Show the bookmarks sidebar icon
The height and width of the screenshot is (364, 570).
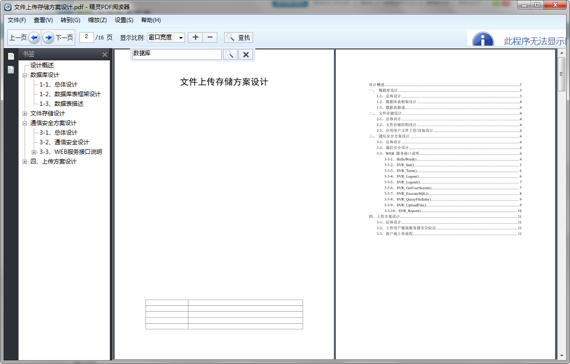[x=11, y=70]
